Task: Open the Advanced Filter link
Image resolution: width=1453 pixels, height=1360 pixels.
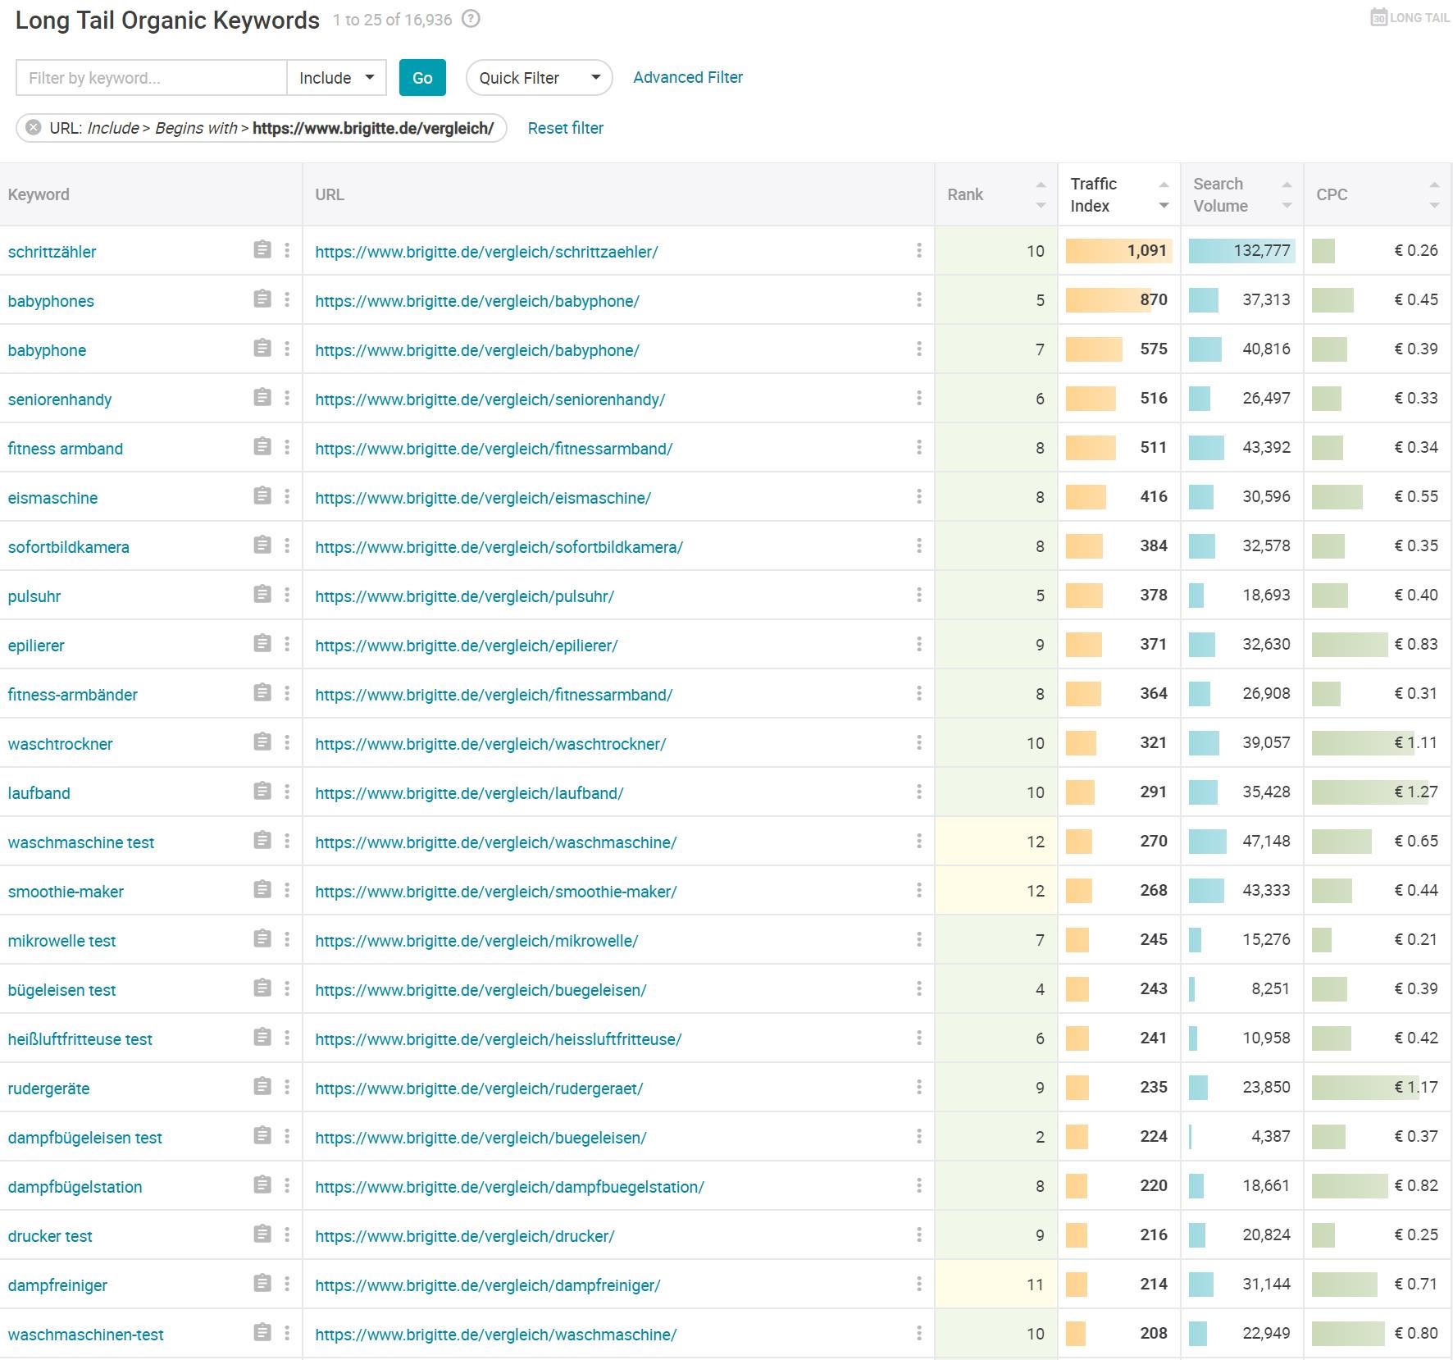Action: 687,77
